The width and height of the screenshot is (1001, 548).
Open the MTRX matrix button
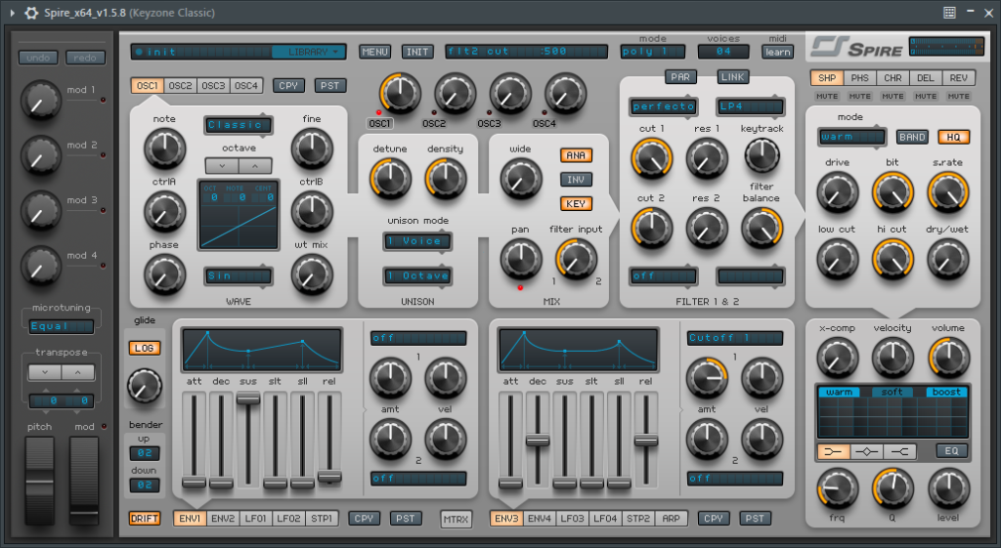pos(456,519)
